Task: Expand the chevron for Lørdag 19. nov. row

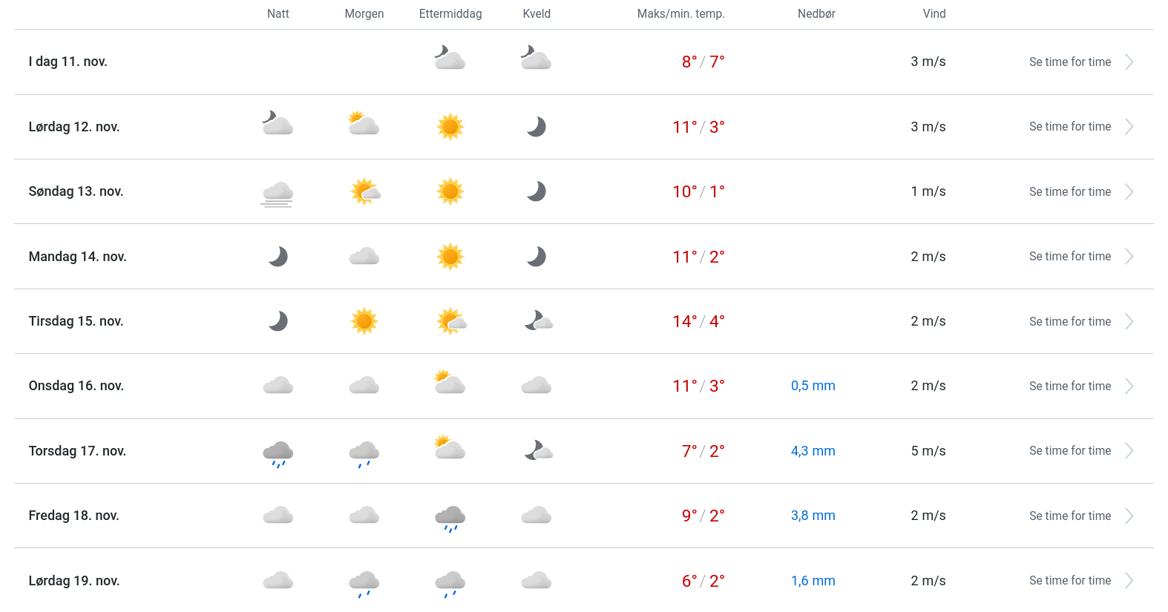Action: point(1129,581)
